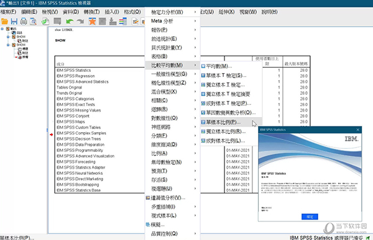This screenshot has height=240, width=373.
Task: Click the recall recent dialogs icon
Action: click(x=57, y=21)
